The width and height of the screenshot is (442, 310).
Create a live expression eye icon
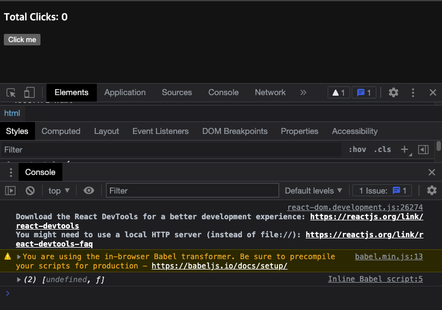tap(89, 191)
